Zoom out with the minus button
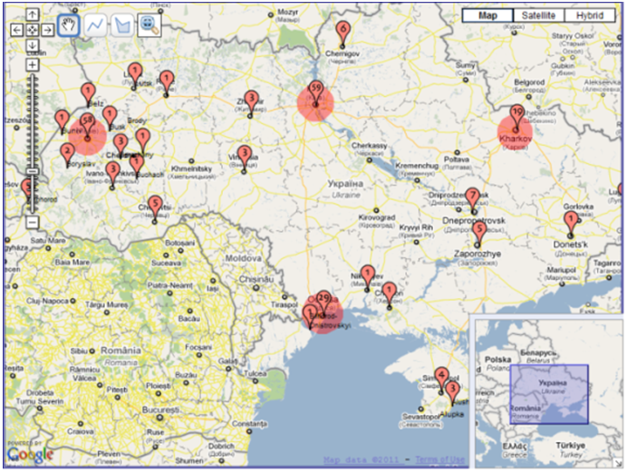Screen dimensions: 627x472 click(x=33, y=222)
